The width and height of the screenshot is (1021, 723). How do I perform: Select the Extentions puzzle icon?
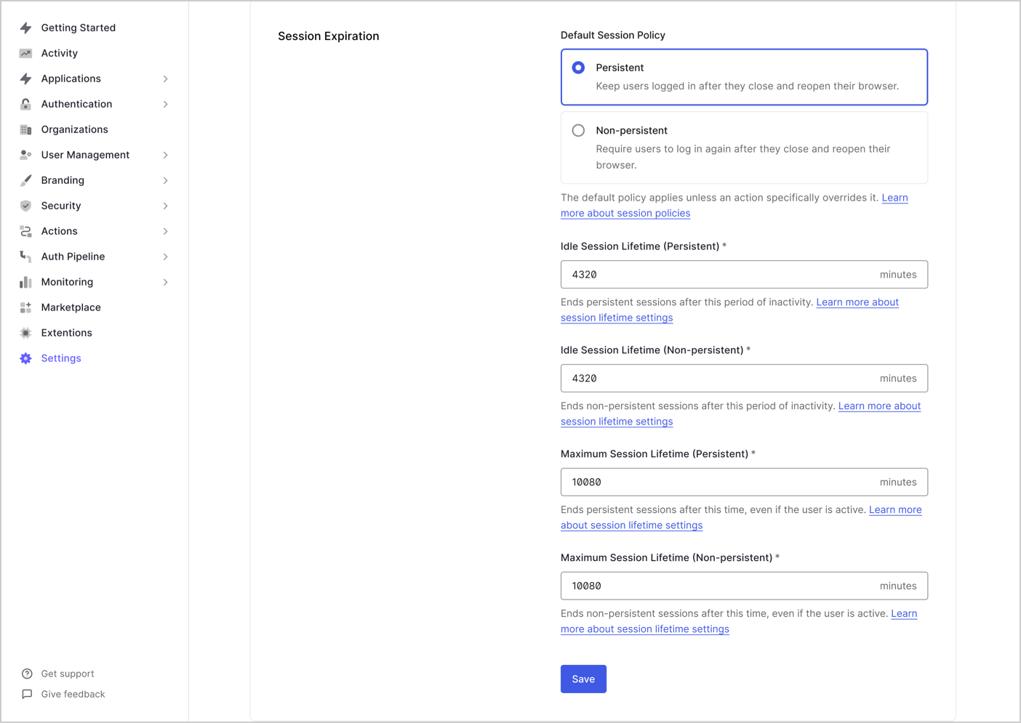pyautogui.click(x=26, y=332)
